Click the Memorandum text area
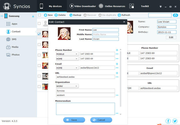180x125 pixels. [x=85, y=109]
